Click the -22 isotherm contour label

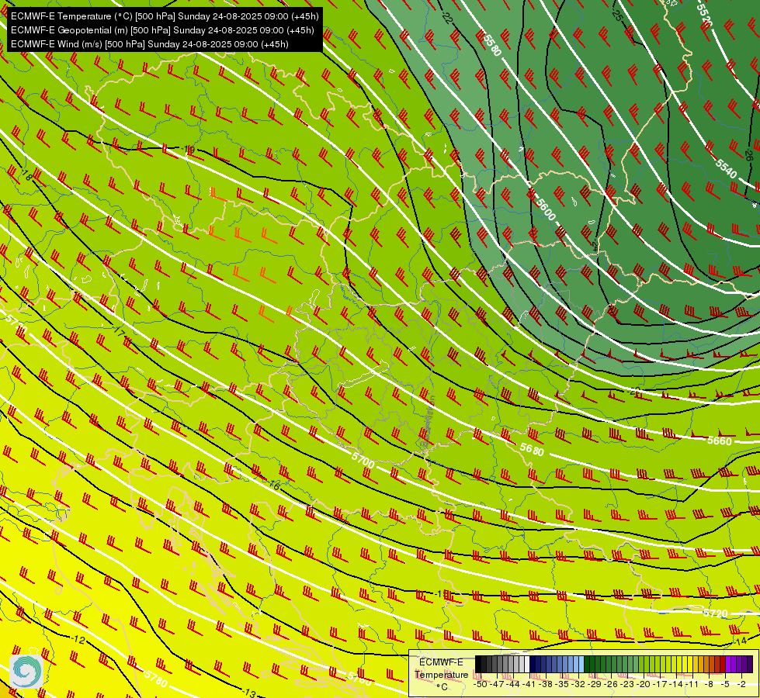click(x=447, y=17)
